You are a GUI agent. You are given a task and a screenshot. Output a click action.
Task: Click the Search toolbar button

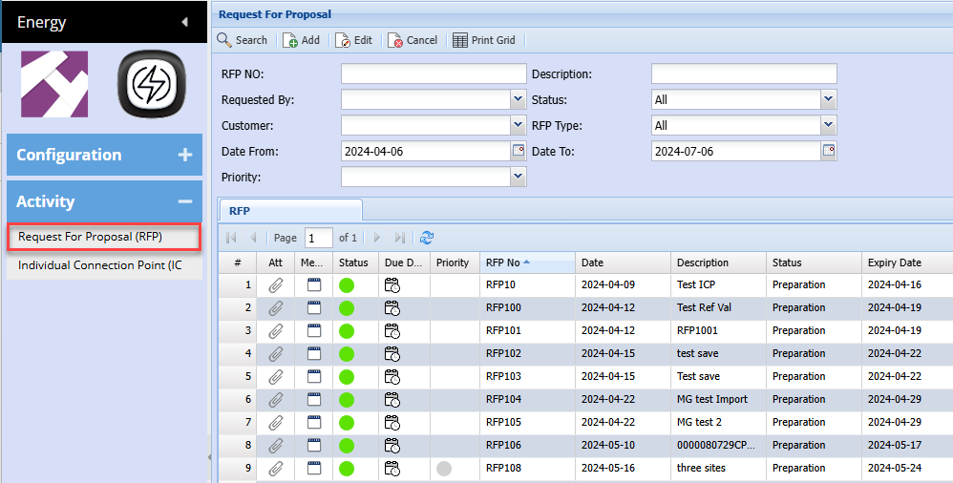[x=243, y=40]
